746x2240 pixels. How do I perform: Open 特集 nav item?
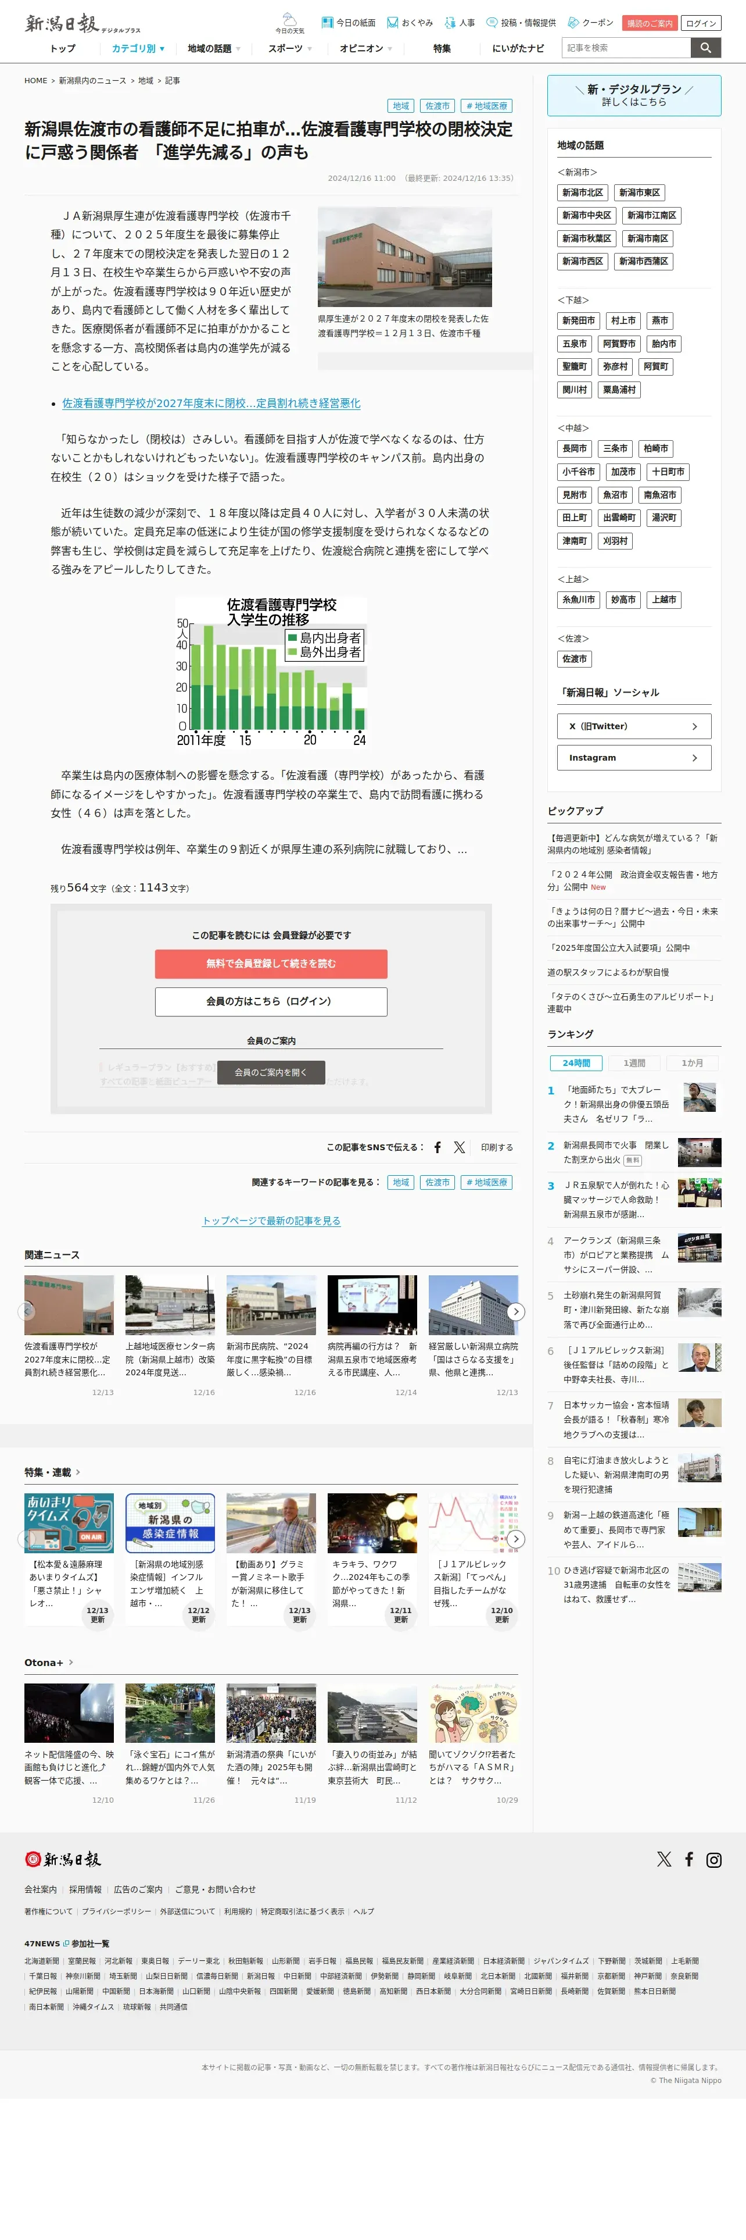click(442, 49)
